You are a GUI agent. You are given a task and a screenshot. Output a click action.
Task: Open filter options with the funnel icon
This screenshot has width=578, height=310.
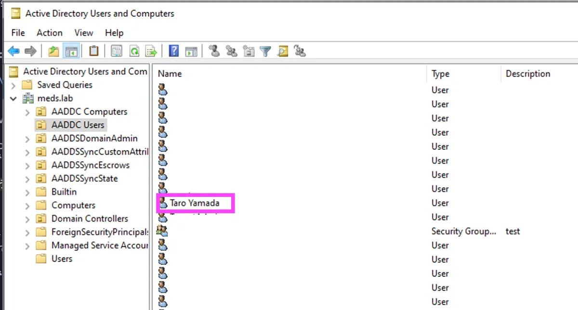[265, 51]
